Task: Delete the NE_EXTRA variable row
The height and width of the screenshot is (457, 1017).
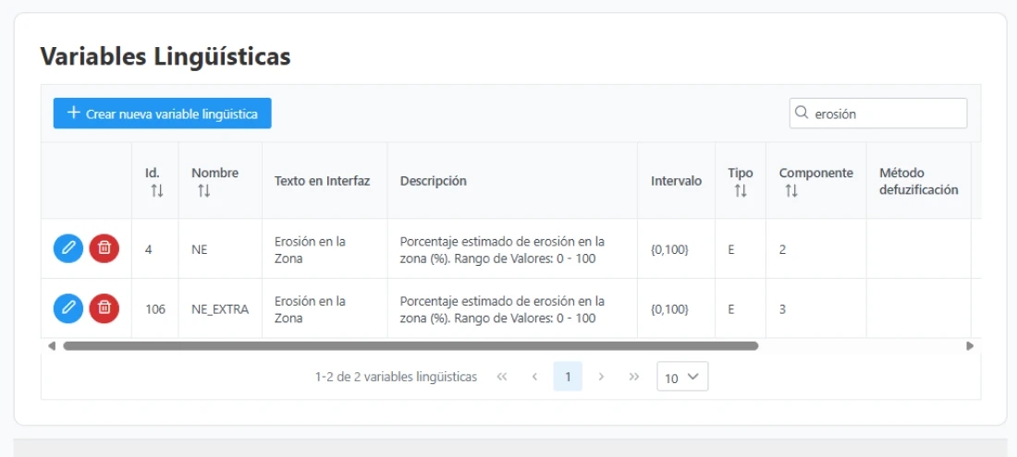Action: pos(104,308)
